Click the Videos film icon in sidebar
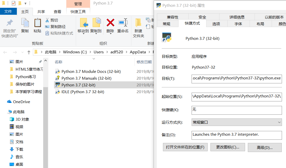This screenshot has height=168, width=286. pyautogui.click(x=12, y=127)
